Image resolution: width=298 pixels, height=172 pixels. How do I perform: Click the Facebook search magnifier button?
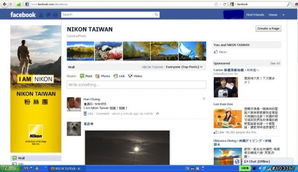(156, 14)
